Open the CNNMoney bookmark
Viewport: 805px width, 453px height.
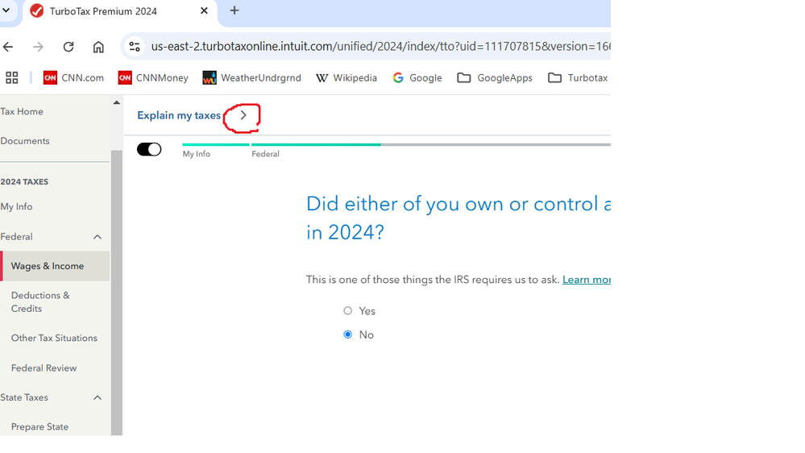(153, 77)
